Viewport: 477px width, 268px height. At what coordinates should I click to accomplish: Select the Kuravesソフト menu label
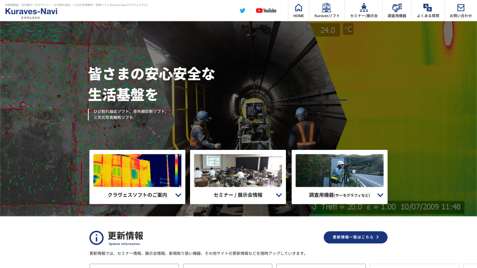(327, 16)
